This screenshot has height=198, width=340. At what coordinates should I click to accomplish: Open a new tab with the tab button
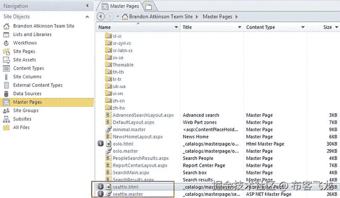click(149, 6)
